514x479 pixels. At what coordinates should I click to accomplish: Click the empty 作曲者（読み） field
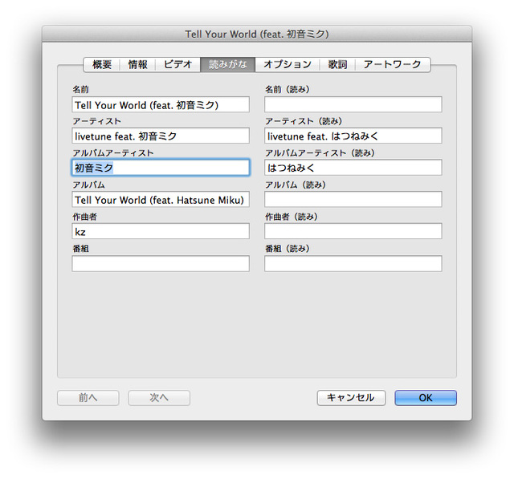tap(353, 231)
